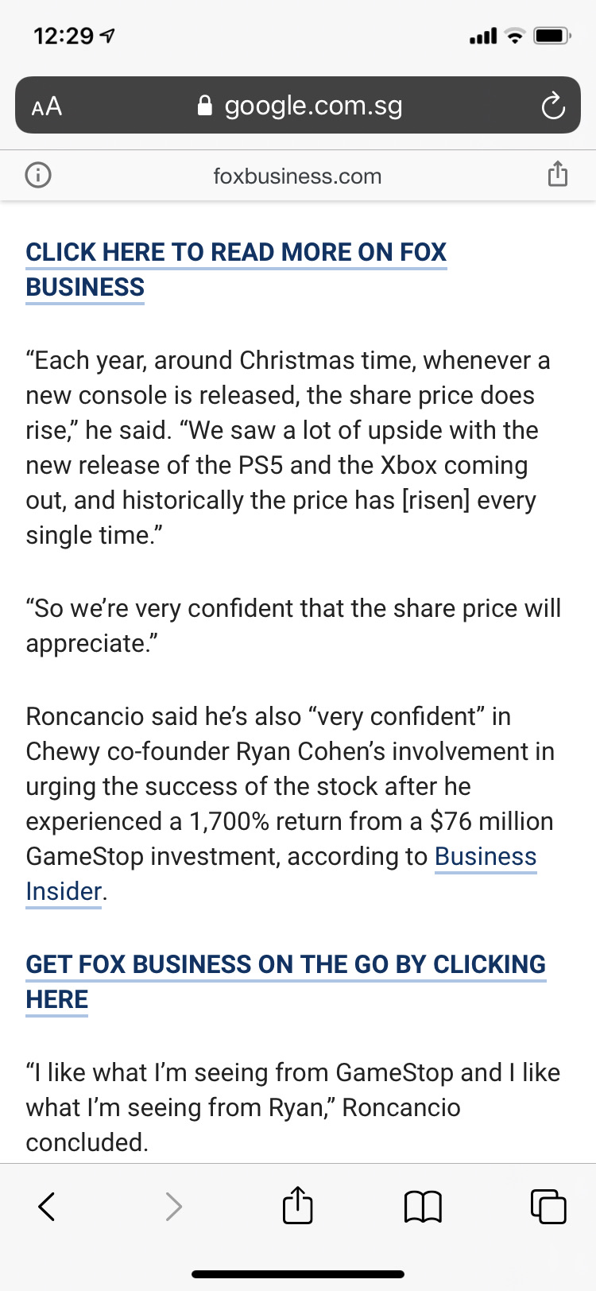Follow the Business Insider link
The height and width of the screenshot is (1291, 596).
pyautogui.click(x=485, y=857)
